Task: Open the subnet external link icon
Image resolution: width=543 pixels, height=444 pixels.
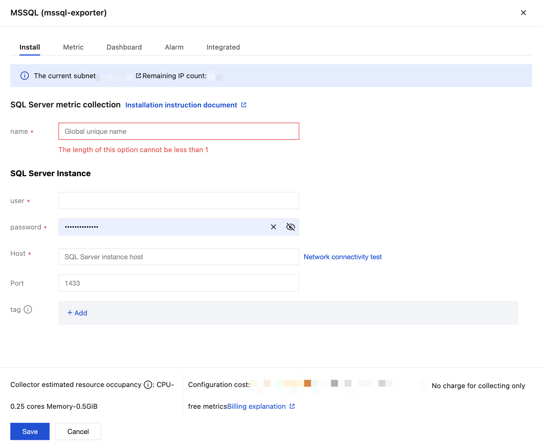Action: click(x=138, y=76)
